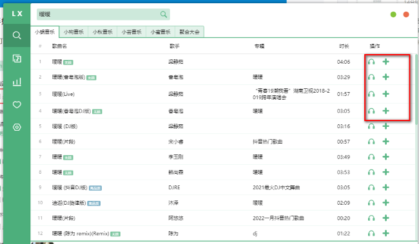Image resolution: width=419 pixels, height=244 pixels.
Task: Select song title 暖暖 (DJ版) in row 5
Action: pos(64,126)
